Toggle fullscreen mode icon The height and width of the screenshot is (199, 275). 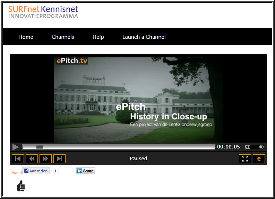click(x=245, y=159)
